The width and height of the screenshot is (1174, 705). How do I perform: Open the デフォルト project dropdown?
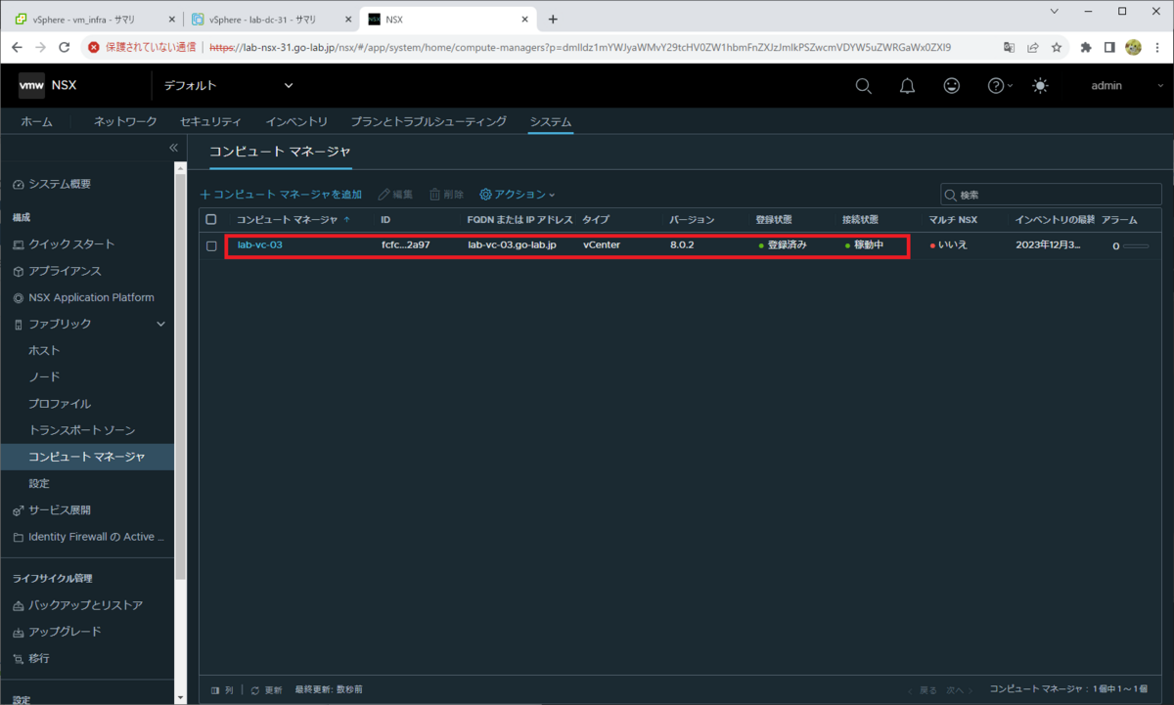[x=228, y=86]
